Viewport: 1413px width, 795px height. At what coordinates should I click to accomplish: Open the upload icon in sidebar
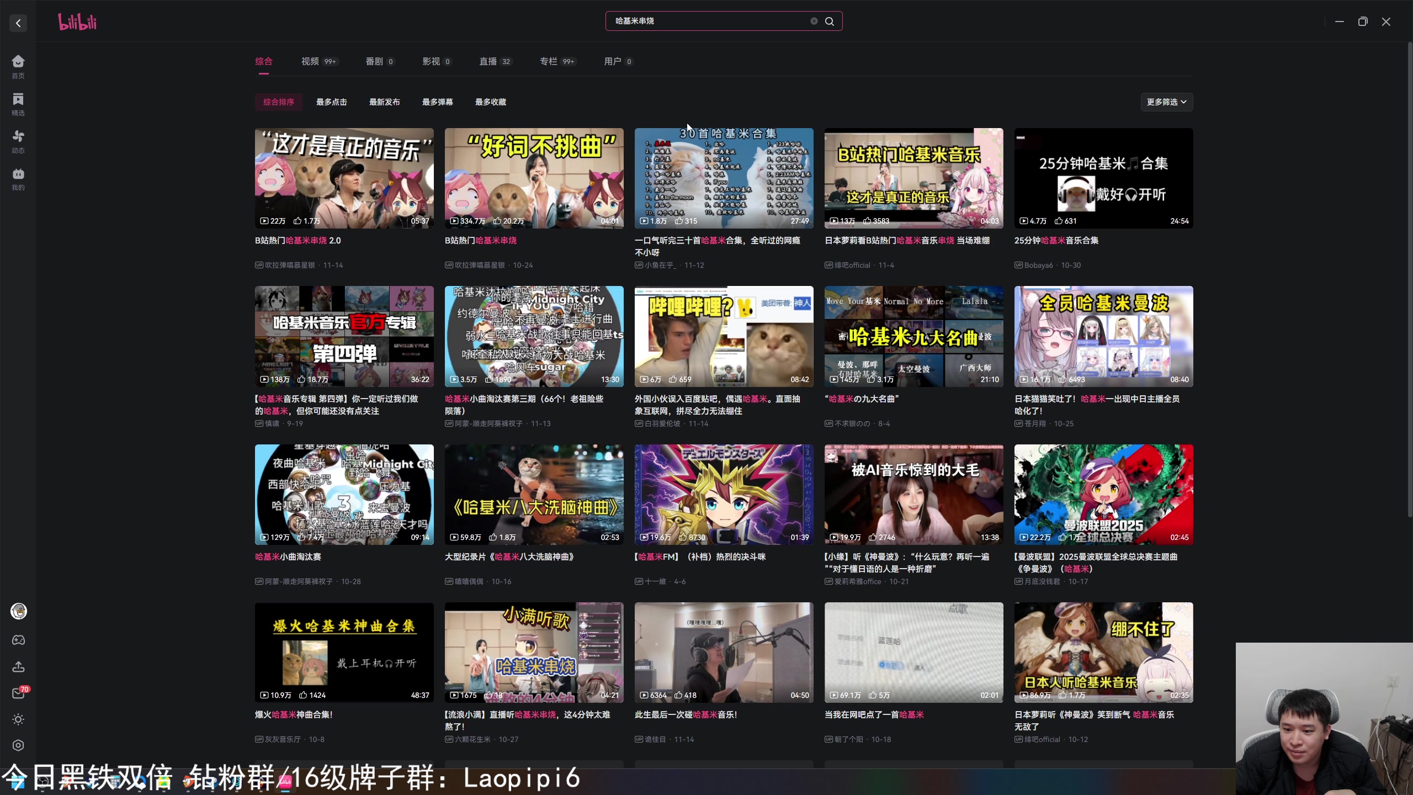[x=18, y=667]
